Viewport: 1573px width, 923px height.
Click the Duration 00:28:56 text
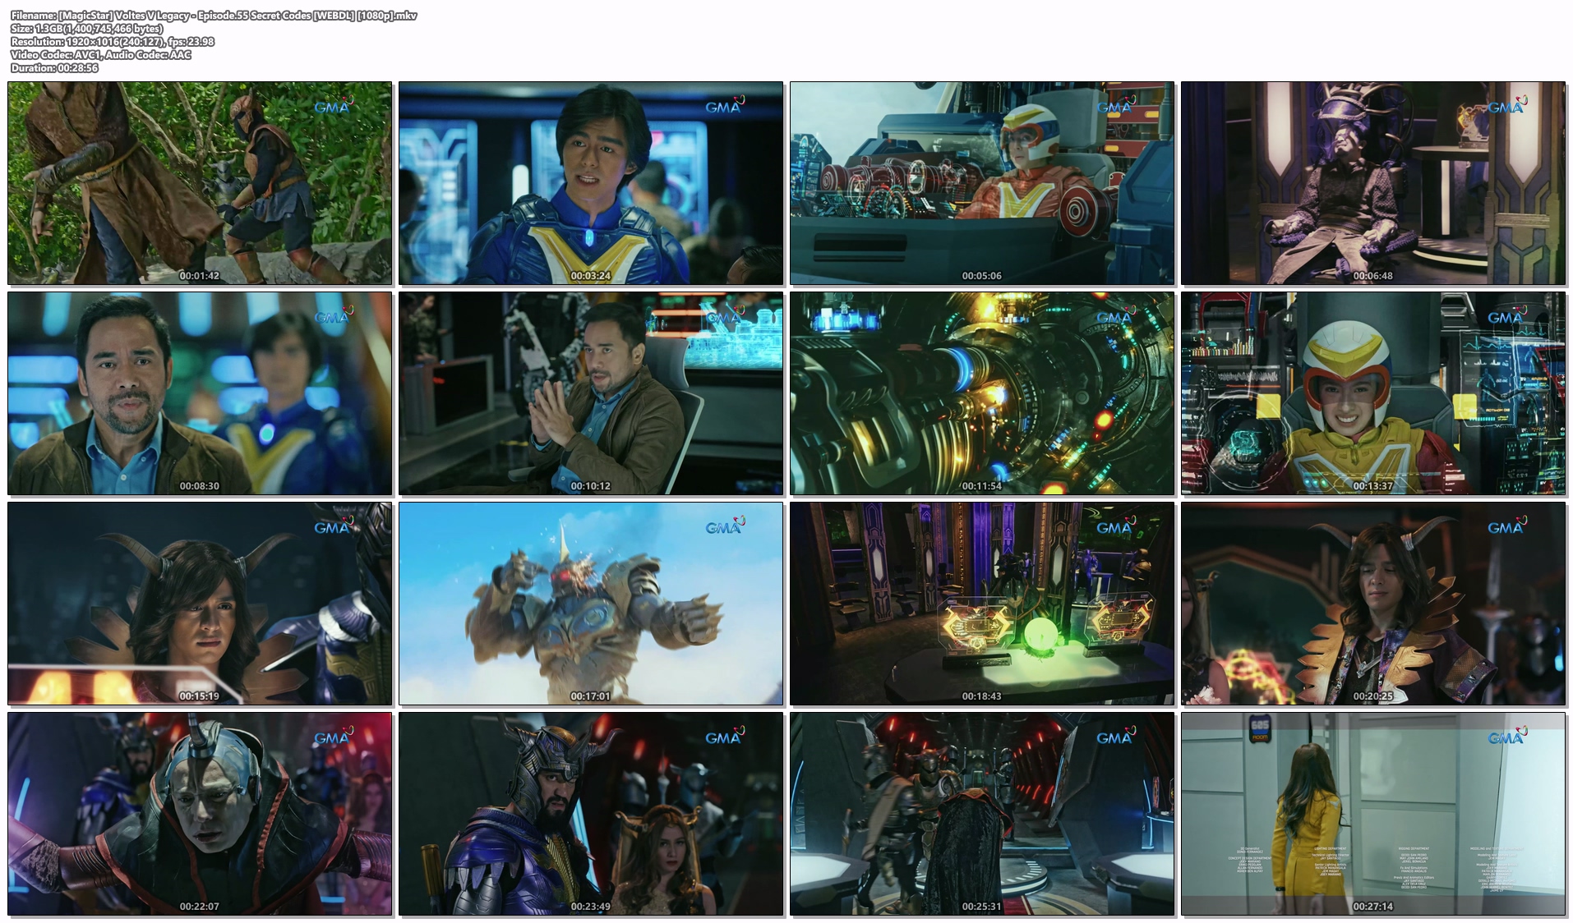coord(54,68)
